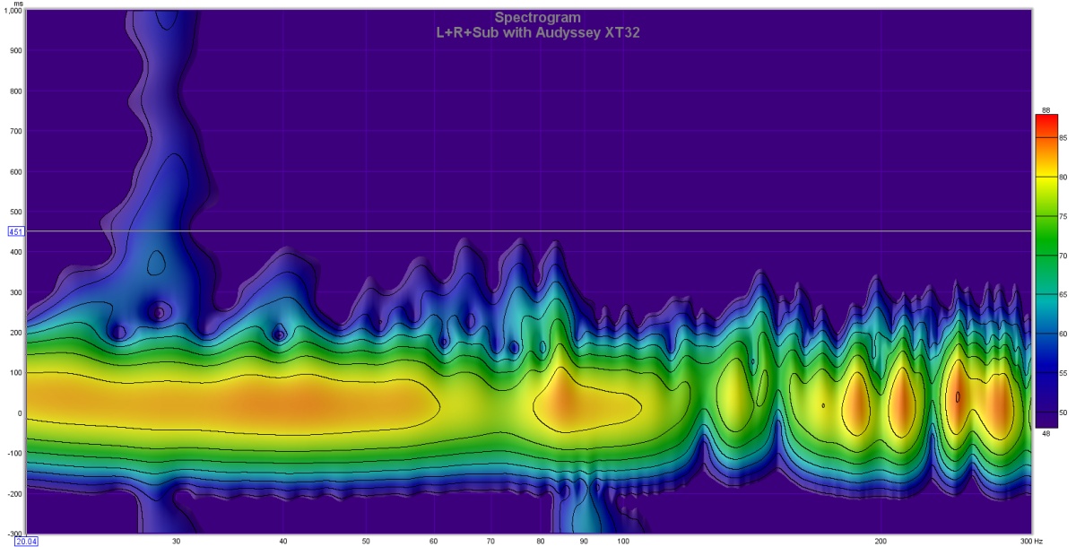Select the 451 ms cursor value label

tap(15, 231)
